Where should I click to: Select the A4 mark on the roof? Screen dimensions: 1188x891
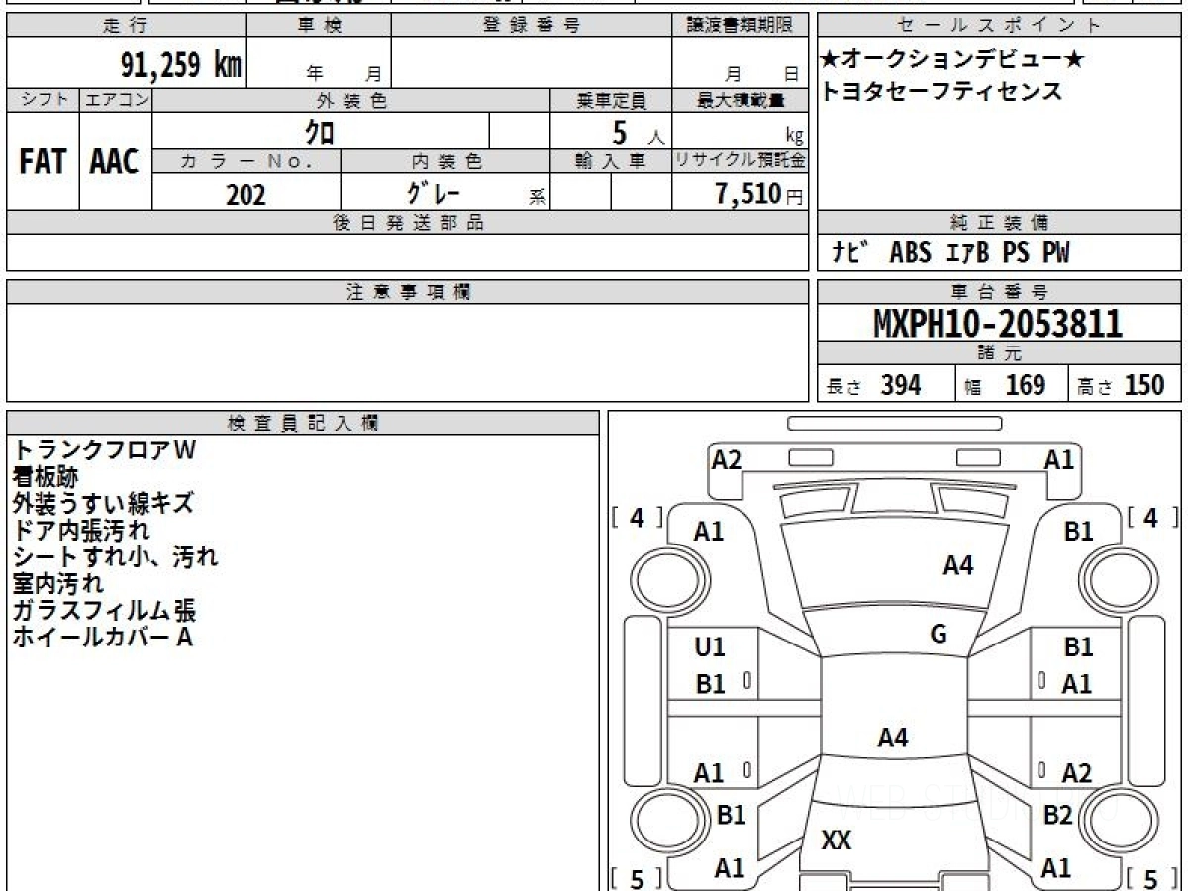(893, 738)
